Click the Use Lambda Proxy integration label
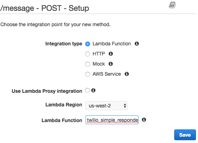Viewport: 198px width, 143px height. (47, 91)
